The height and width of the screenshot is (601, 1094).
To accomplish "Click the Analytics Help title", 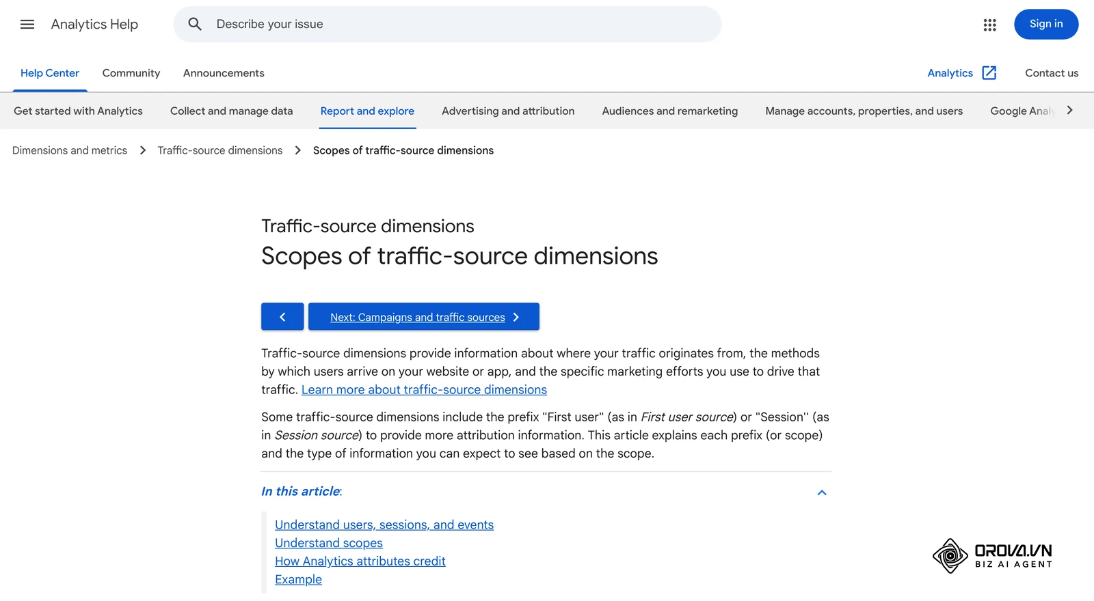I will click(x=94, y=25).
